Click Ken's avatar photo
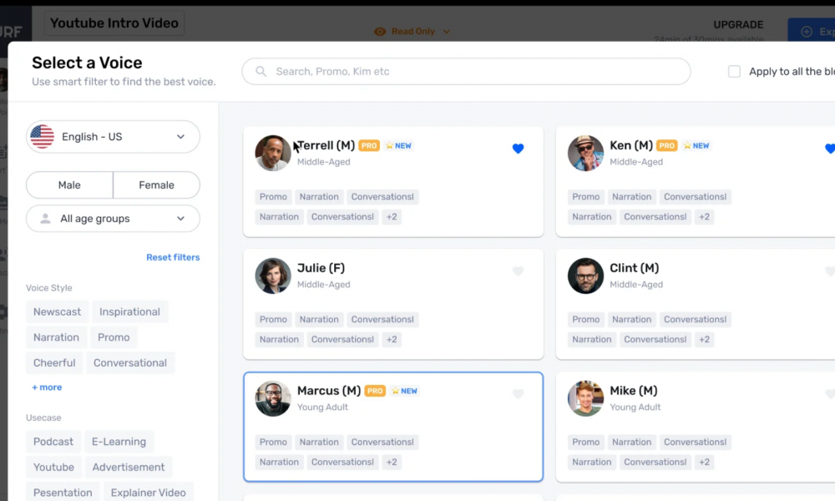 pyautogui.click(x=585, y=153)
